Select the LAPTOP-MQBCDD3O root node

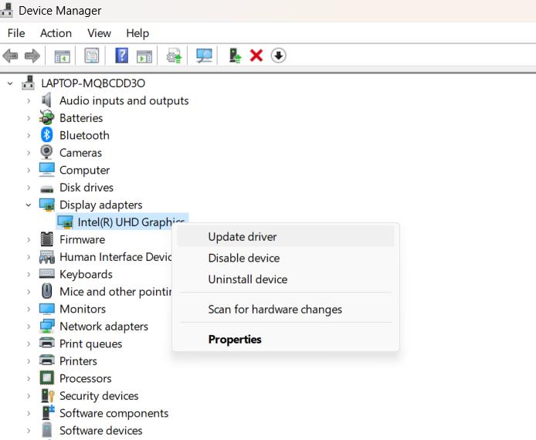[93, 83]
